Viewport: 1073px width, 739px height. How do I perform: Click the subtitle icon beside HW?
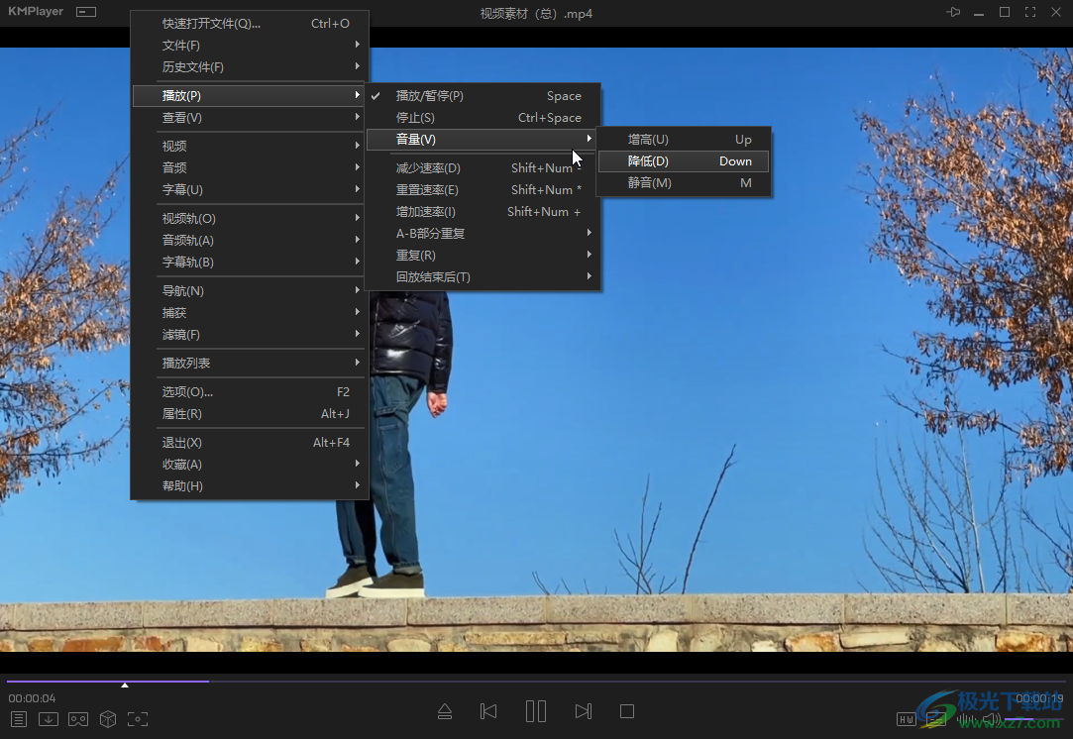(x=936, y=719)
